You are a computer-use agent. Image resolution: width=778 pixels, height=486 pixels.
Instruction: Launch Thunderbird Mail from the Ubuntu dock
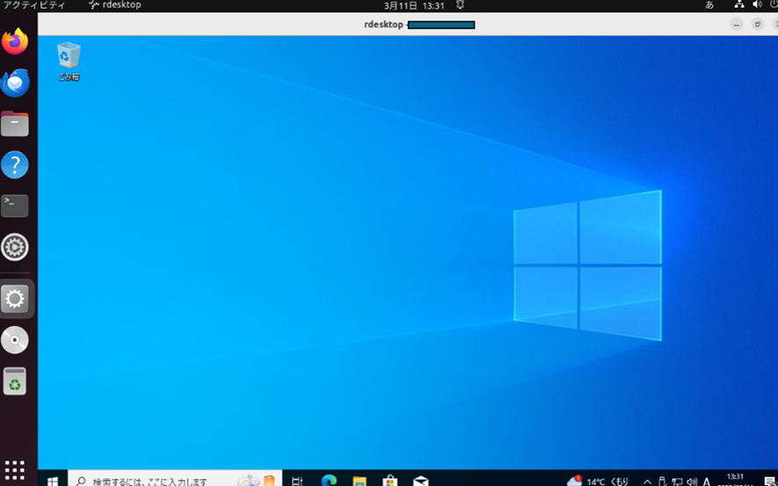(15, 83)
